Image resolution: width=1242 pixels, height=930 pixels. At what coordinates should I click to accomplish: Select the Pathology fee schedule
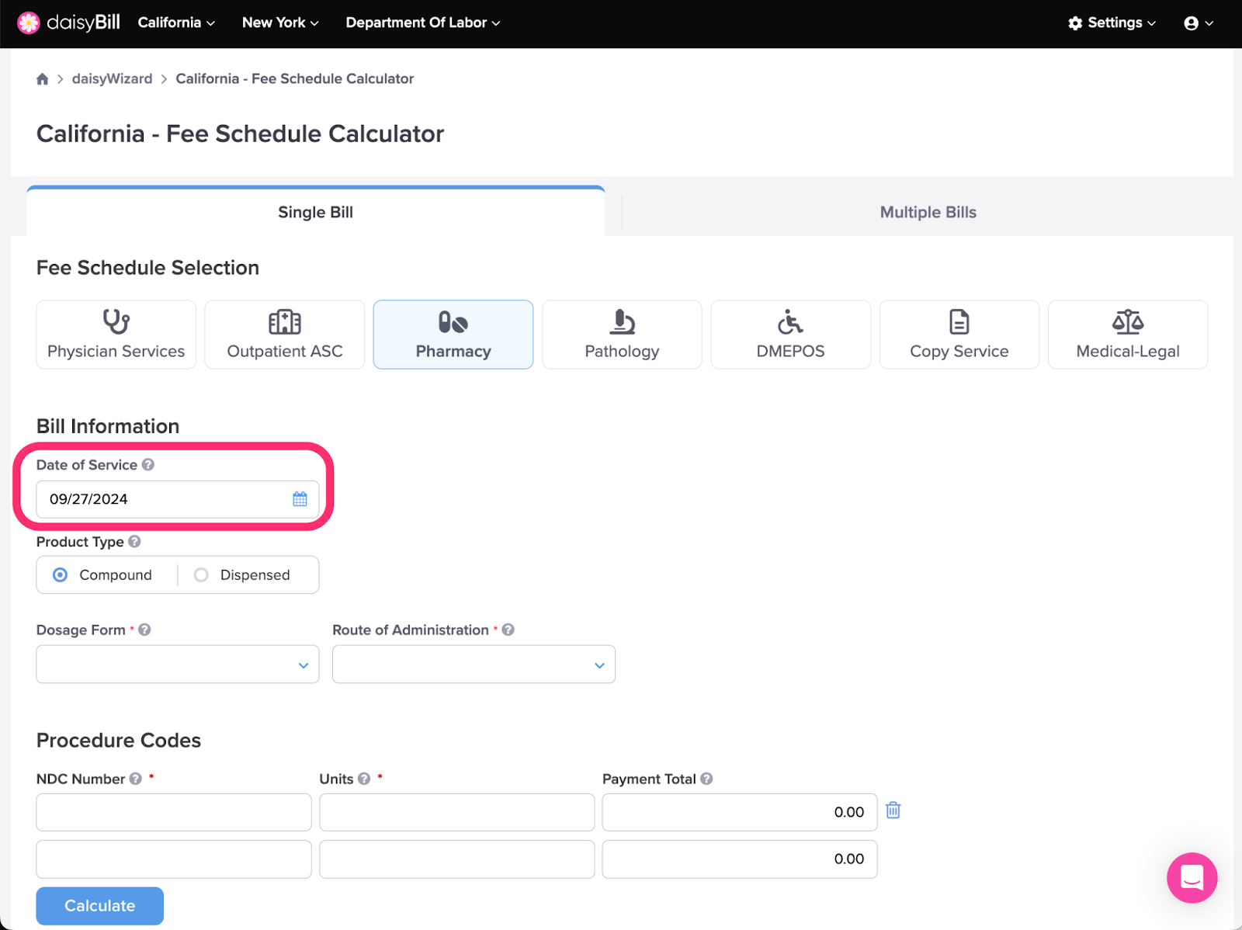tap(622, 335)
